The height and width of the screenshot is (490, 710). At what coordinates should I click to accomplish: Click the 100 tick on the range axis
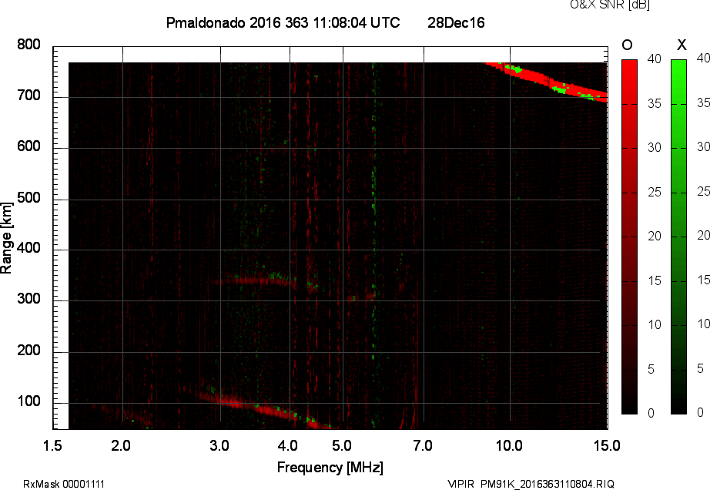click(28, 401)
